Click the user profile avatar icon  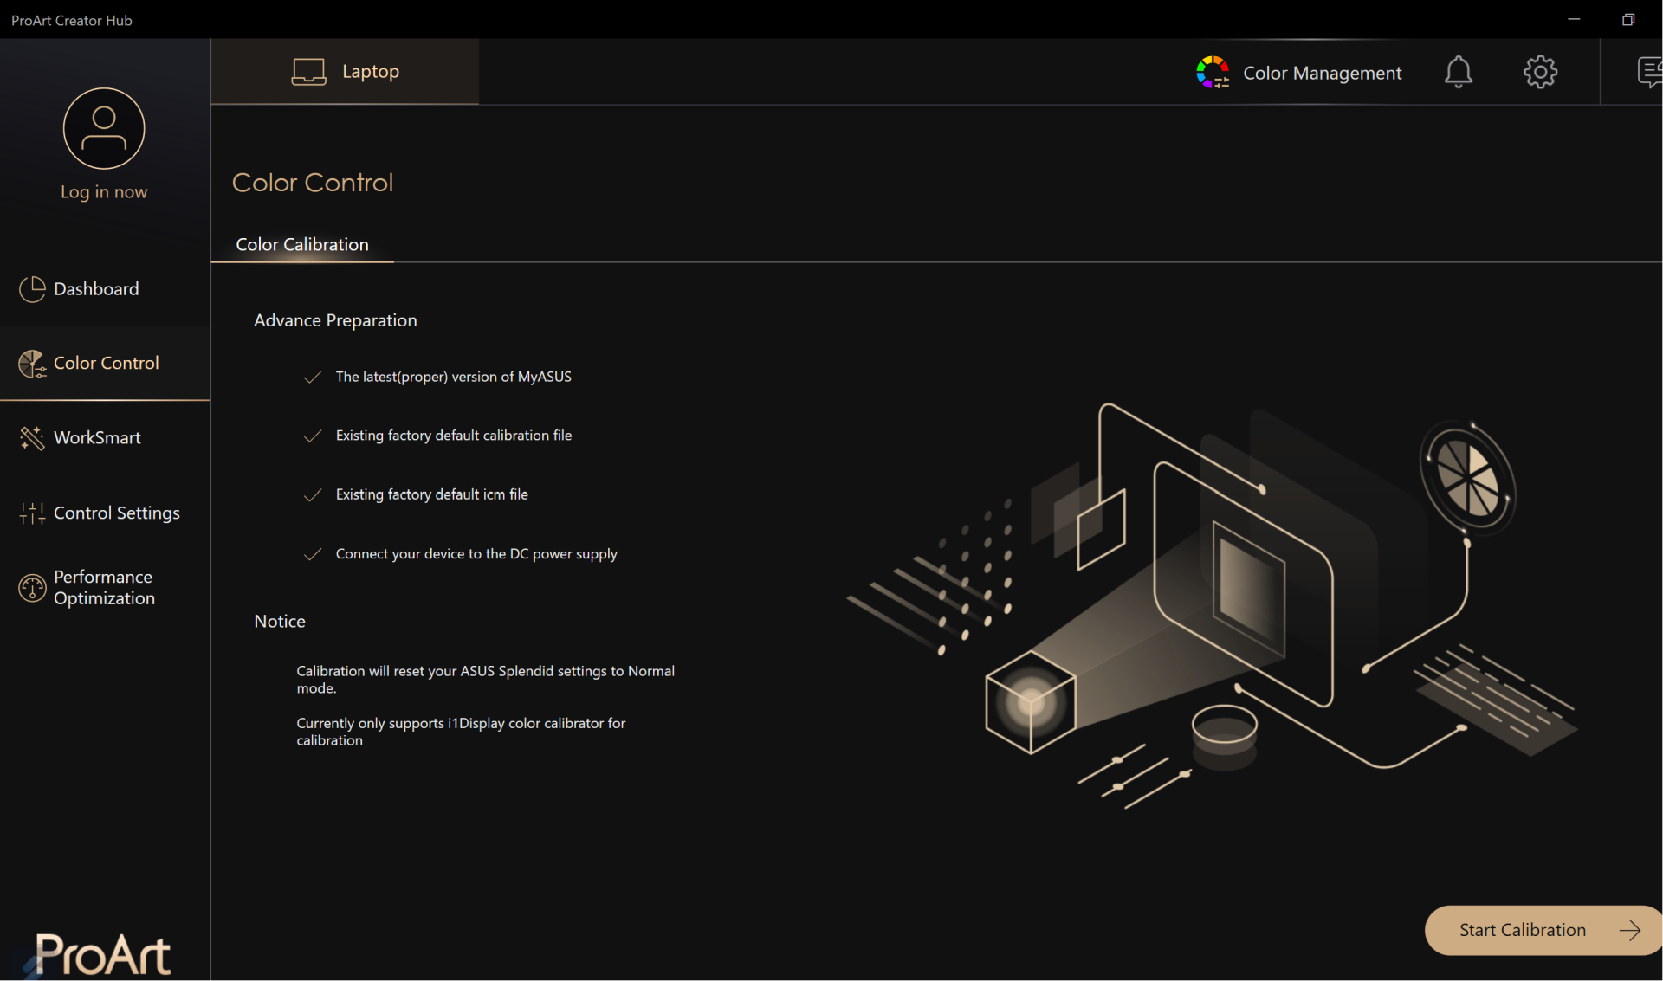(104, 128)
